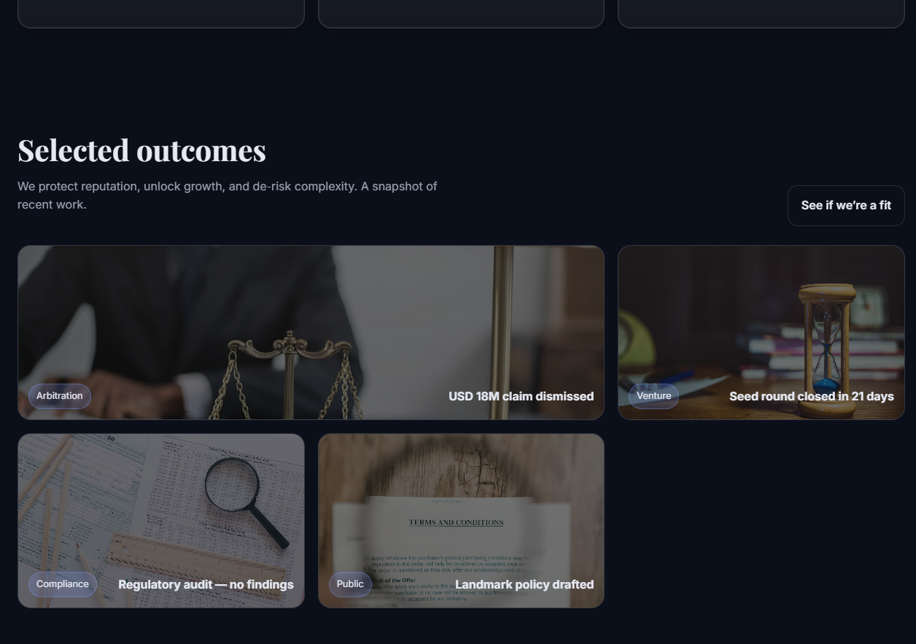Click the "Selected outcomes" heading
Screen dimensions: 916x644
[x=141, y=150]
